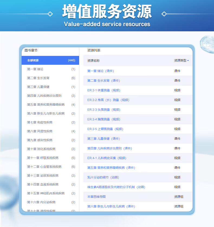This screenshot has width=214, height=227.
Task: Open the 资源类型 filter dropdown arrow
Action: click(x=188, y=61)
